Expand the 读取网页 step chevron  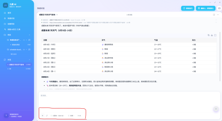pyautogui.click(x=216, y=23)
